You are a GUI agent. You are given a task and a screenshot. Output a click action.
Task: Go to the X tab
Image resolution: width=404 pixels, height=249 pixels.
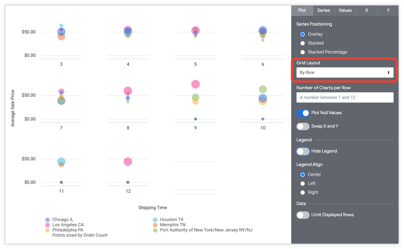(367, 10)
